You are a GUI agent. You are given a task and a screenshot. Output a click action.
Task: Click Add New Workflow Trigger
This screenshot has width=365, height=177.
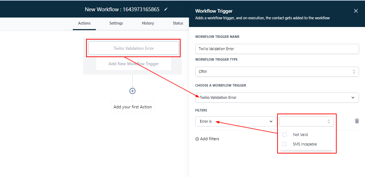[133, 64]
